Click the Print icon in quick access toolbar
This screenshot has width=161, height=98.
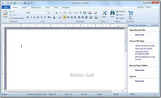coord(25,3)
